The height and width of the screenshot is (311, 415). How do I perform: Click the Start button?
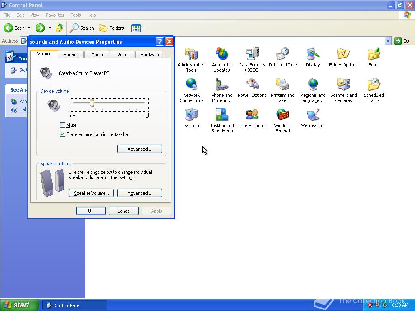(x=19, y=305)
